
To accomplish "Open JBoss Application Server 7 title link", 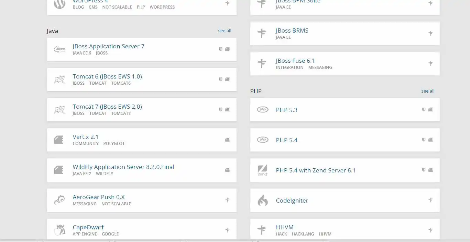I will click(x=109, y=46).
